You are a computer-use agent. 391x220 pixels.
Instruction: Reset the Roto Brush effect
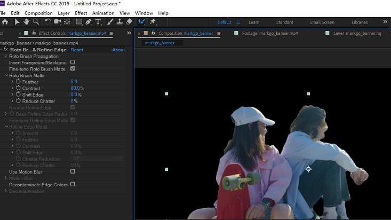tap(77, 50)
